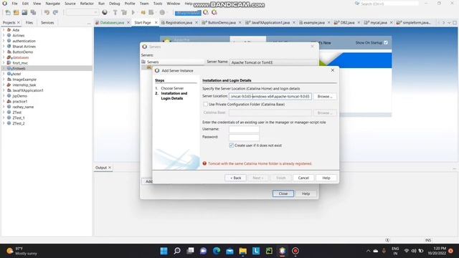Enable Use Private Configuration Folder checkbox

tap(206, 104)
